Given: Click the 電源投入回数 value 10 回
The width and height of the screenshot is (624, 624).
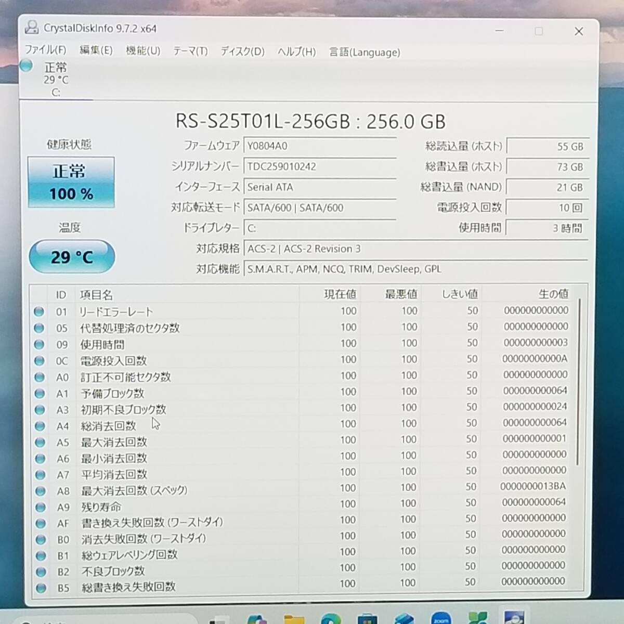Looking at the screenshot, I should click(548, 207).
